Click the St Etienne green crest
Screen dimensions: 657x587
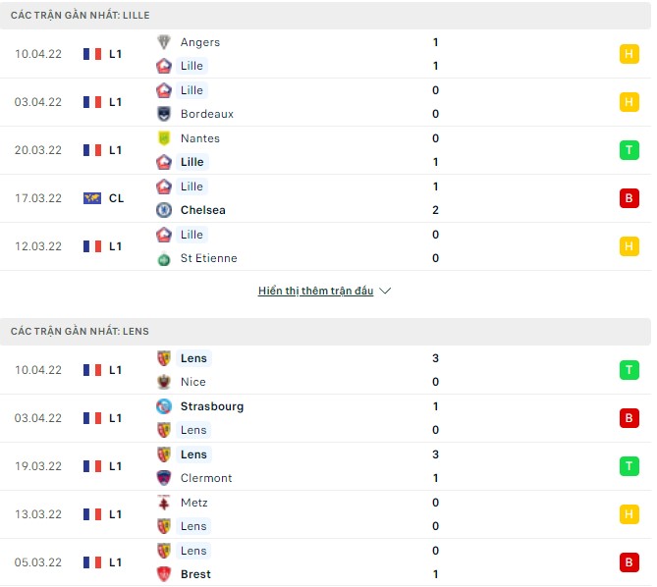164,258
